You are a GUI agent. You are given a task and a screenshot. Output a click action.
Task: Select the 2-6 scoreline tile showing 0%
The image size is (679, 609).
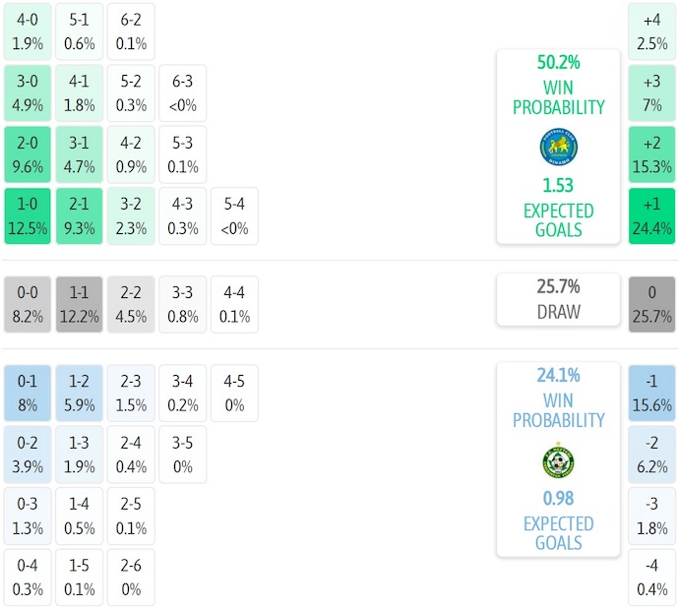[131, 578]
